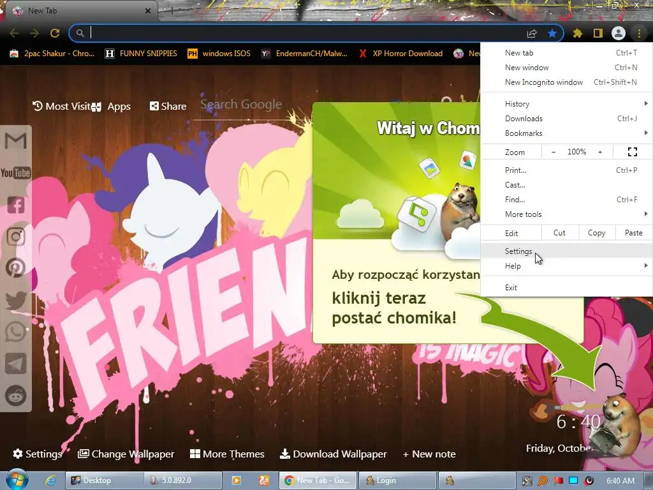Open the profile avatar icon
Image resolution: width=653 pixels, height=490 pixels.
tap(619, 33)
